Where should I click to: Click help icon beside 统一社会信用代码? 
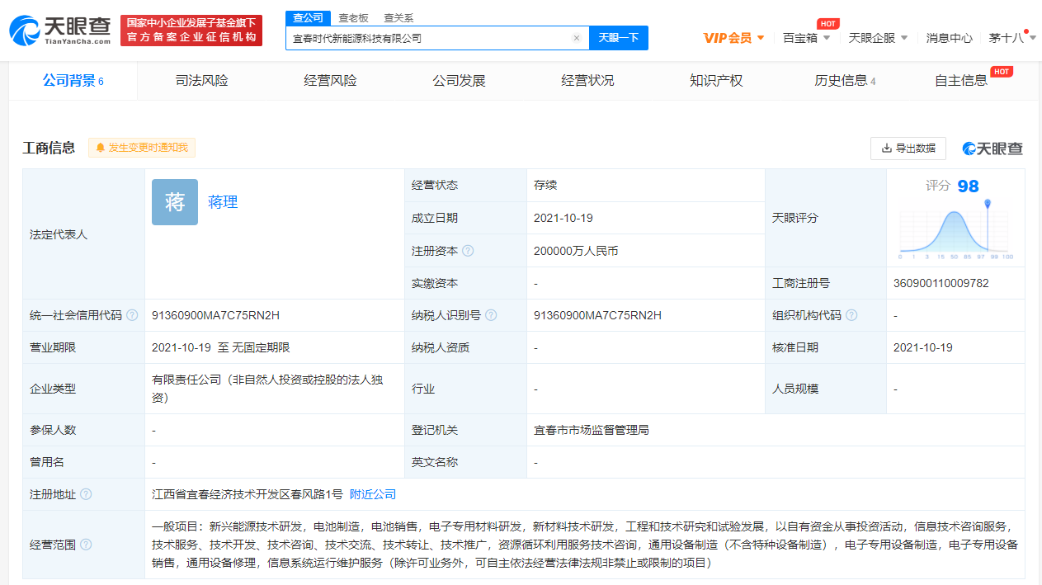(x=132, y=315)
